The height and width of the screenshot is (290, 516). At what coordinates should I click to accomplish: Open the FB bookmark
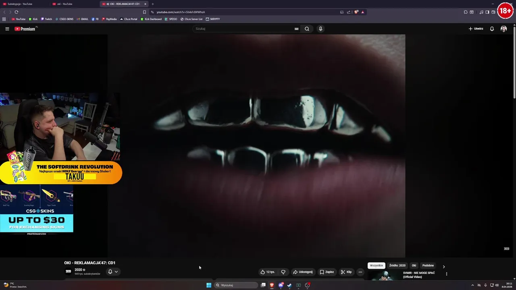click(x=95, y=19)
